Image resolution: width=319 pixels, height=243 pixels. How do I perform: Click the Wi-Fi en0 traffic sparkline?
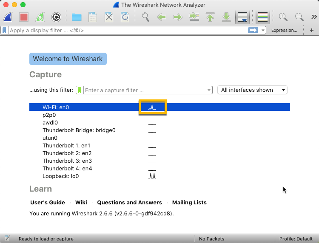[x=152, y=107]
